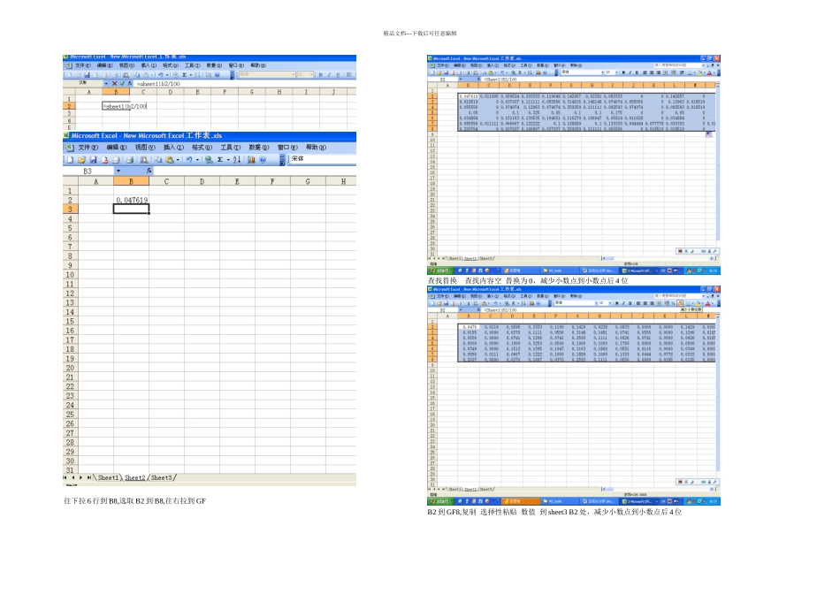Toggle Center alignment in upper-right Excel window
This screenshot has width=840, height=594.
[x=652, y=72]
